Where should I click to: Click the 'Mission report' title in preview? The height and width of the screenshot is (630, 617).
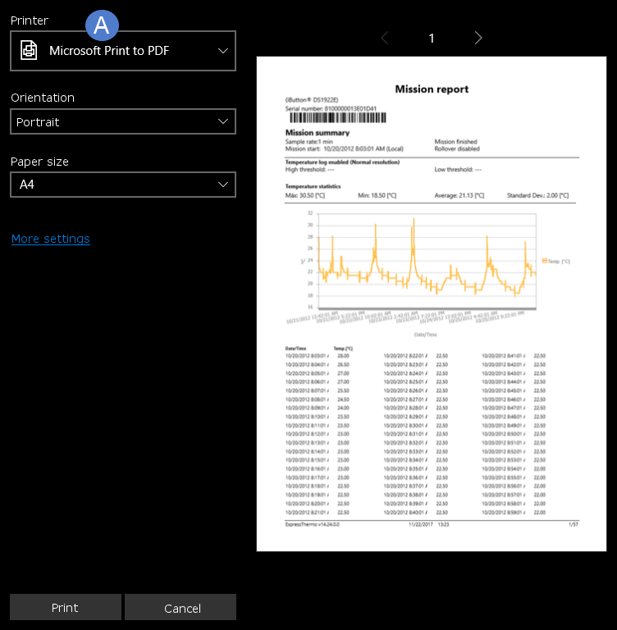pos(432,89)
